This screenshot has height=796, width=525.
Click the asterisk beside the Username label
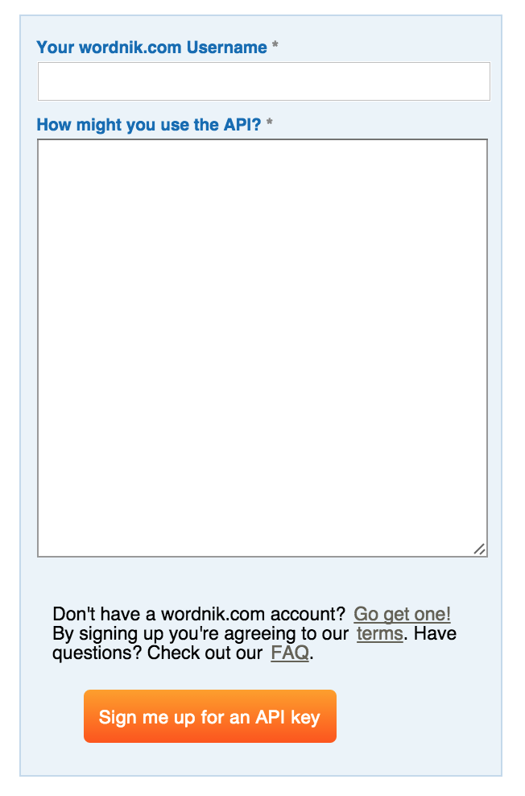pos(275,44)
